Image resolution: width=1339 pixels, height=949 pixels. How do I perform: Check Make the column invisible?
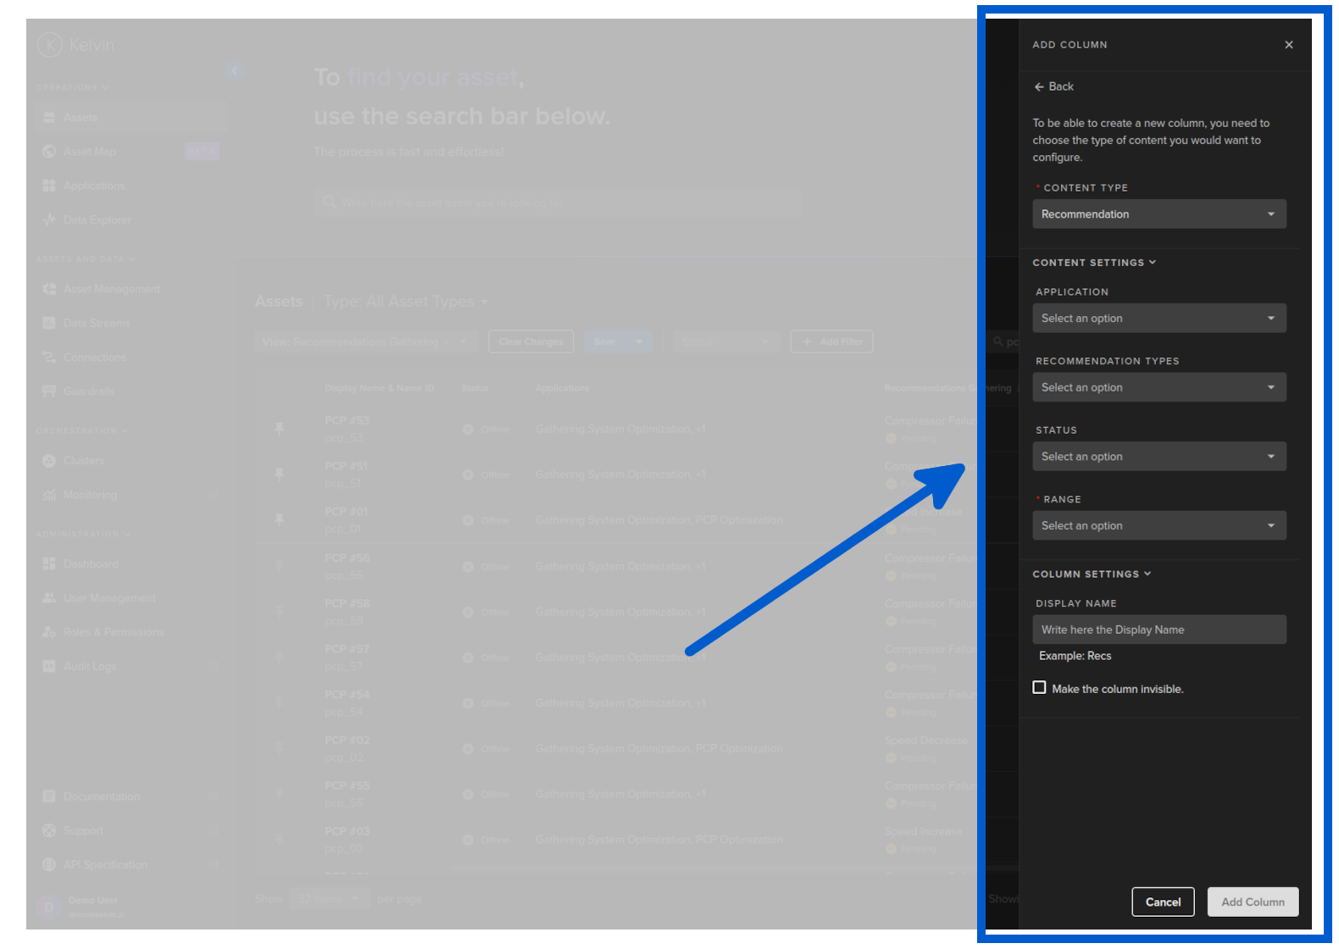click(x=1039, y=688)
